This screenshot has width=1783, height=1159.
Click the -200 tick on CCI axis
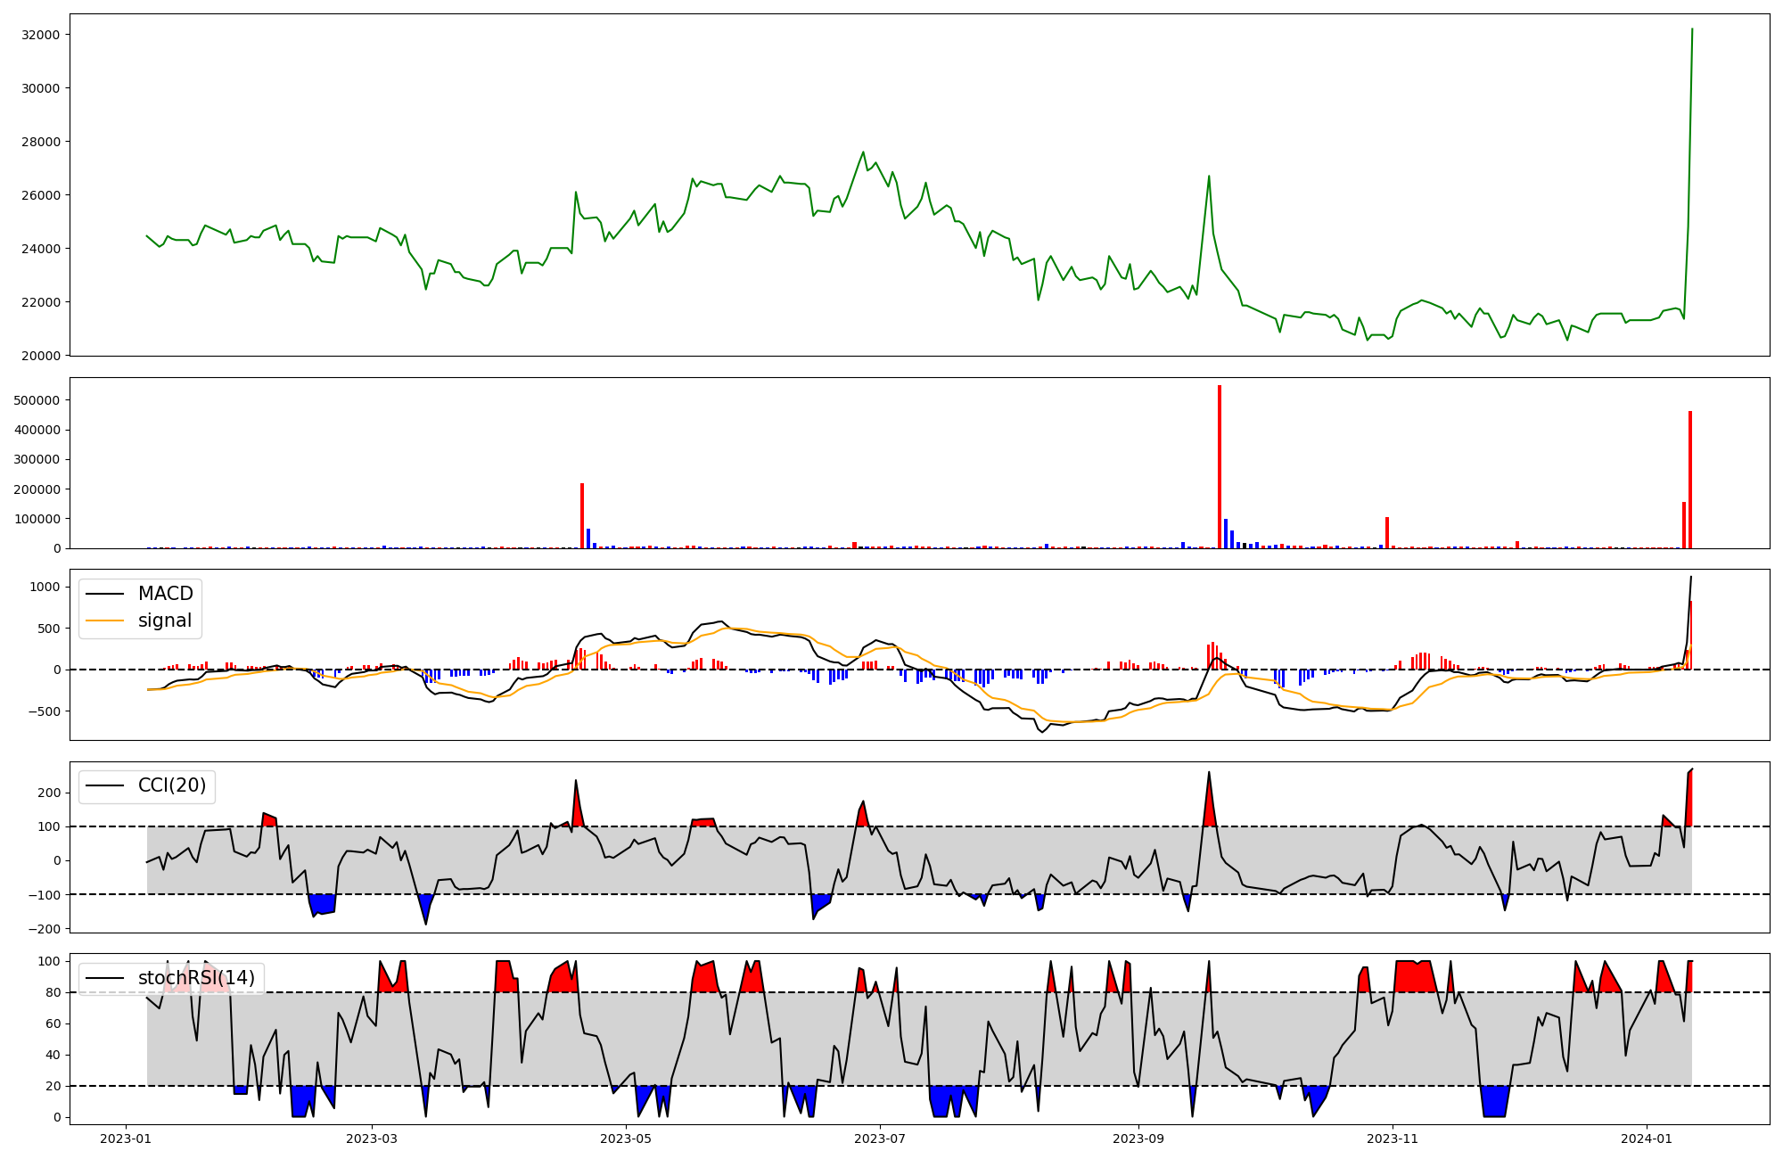pyautogui.click(x=45, y=929)
